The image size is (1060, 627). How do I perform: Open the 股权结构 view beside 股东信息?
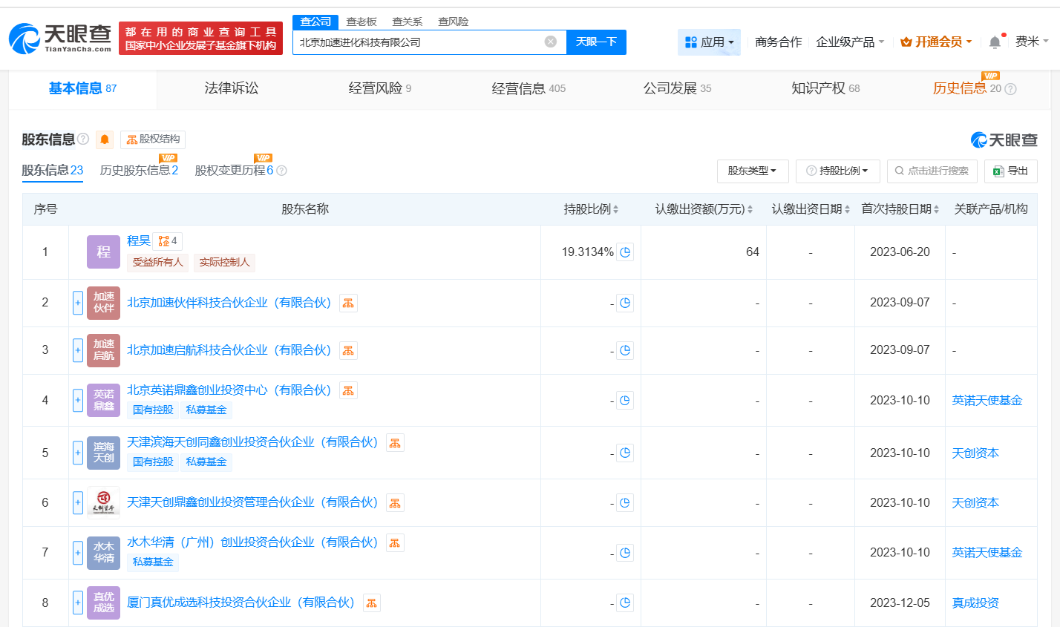click(152, 139)
